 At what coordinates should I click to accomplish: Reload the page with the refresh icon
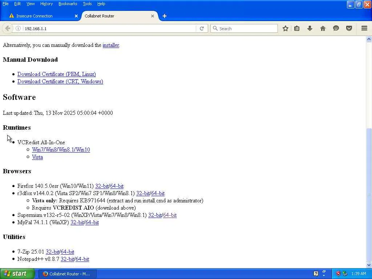point(202,28)
